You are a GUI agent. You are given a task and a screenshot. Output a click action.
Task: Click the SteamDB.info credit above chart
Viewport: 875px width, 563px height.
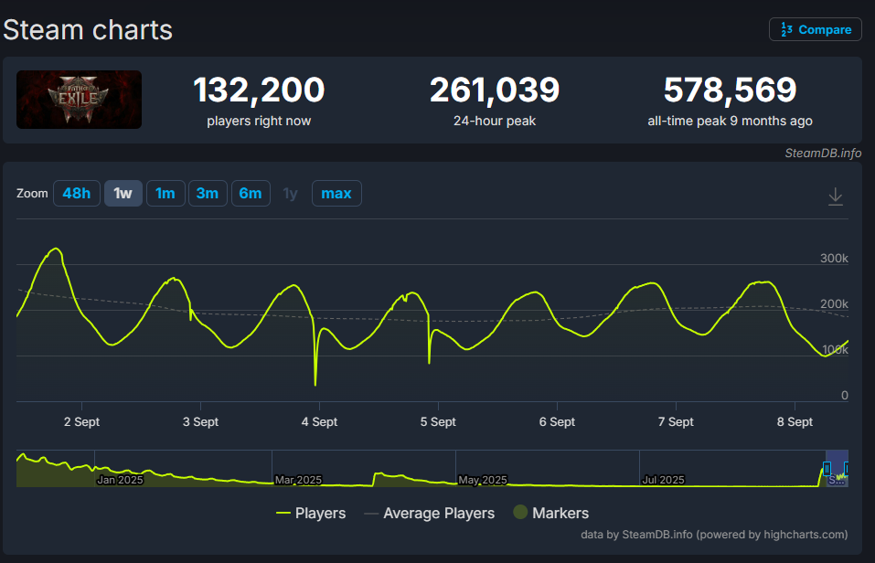coord(823,153)
